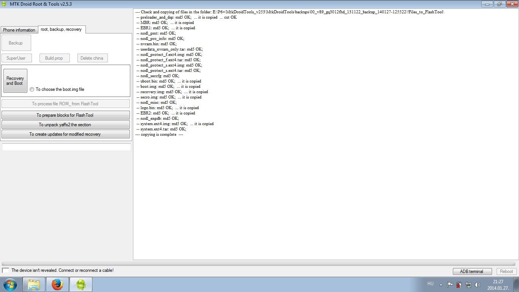
Task: Click the 'EBR2: md5 OK' log line
Action: [166, 113]
